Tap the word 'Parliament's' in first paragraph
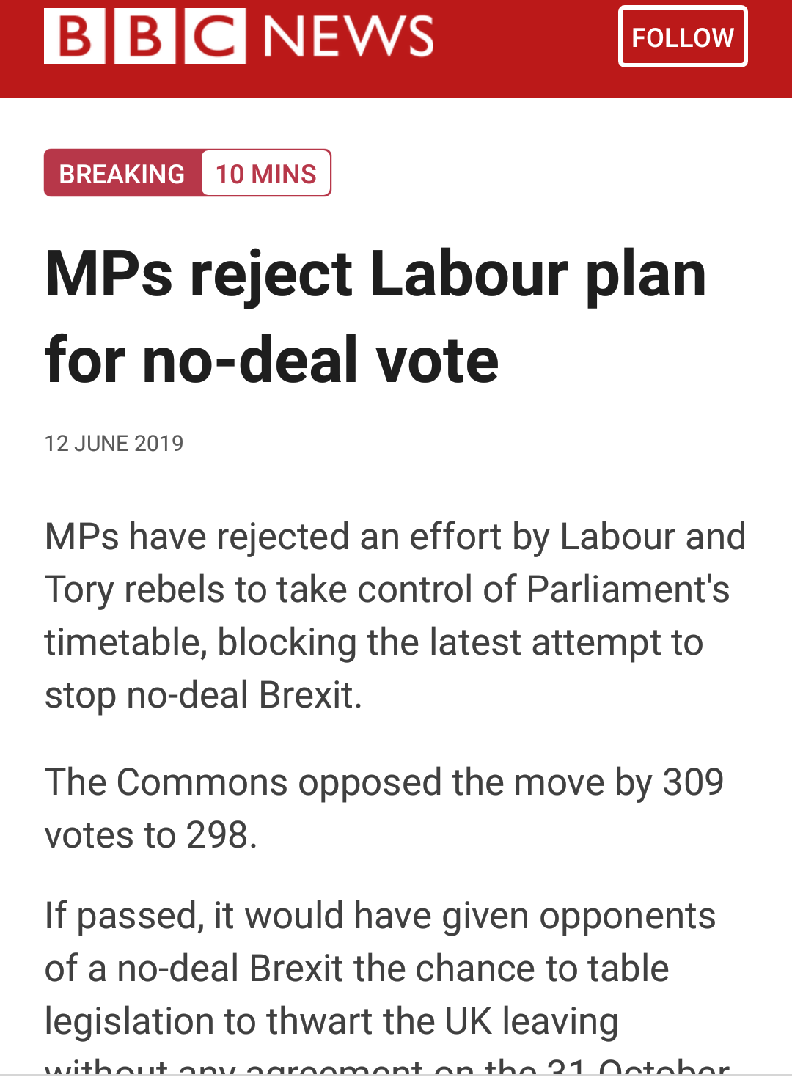The width and height of the screenshot is (792, 1080). (628, 589)
